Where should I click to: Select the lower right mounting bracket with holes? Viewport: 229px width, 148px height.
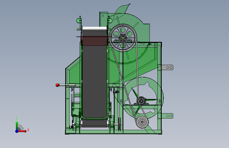click(167, 116)
